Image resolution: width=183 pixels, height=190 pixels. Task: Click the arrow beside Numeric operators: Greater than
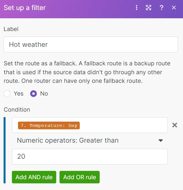[x=161, y=140]
